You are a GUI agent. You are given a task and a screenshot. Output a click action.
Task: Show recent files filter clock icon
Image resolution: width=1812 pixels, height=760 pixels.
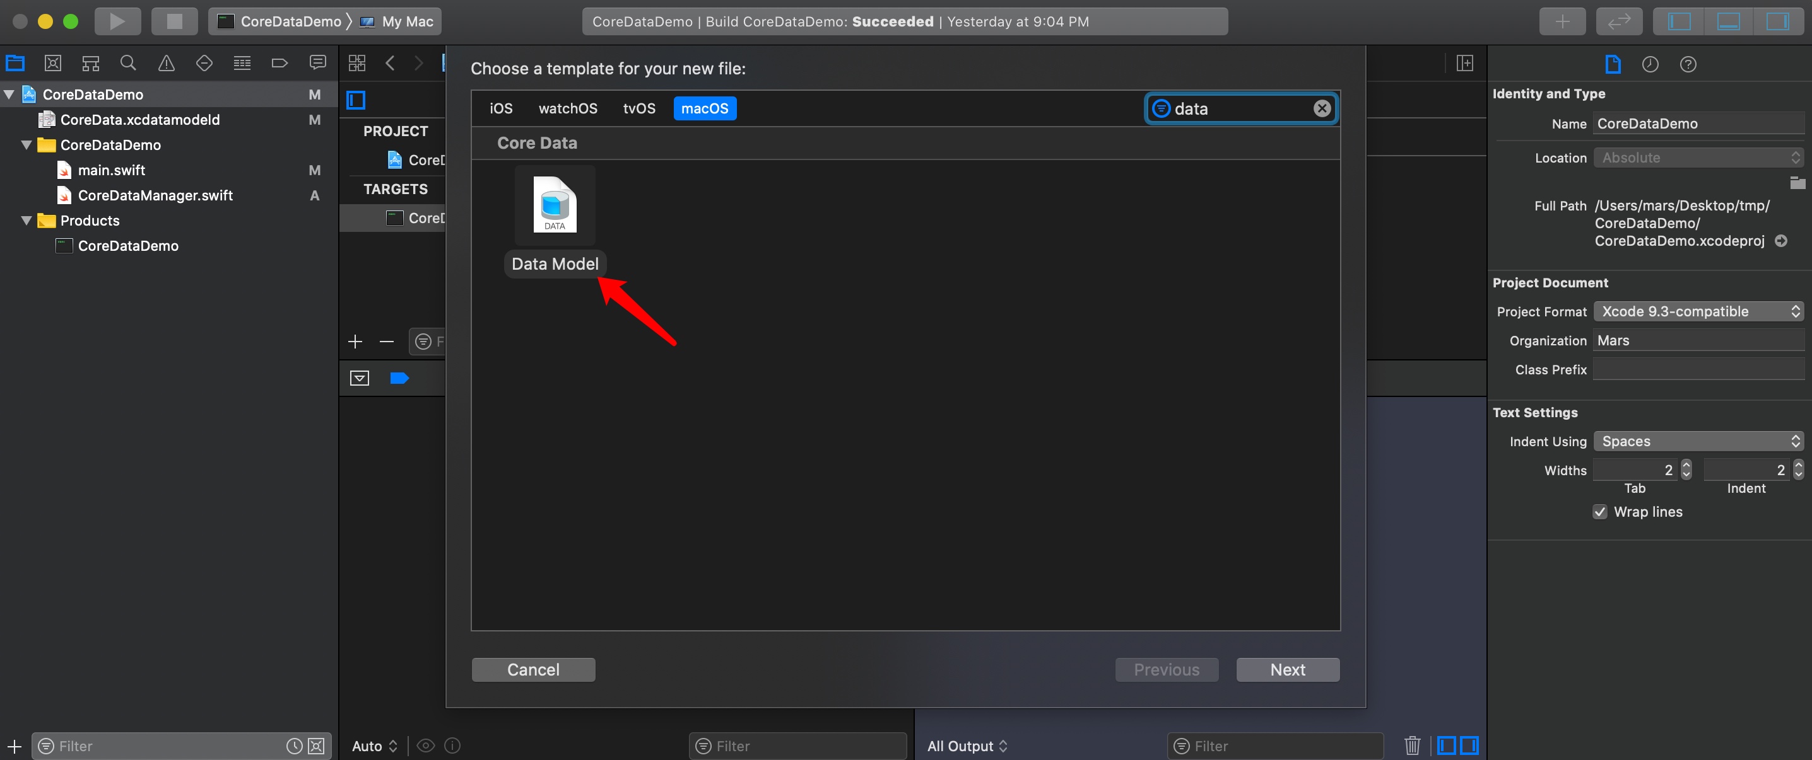[x=294, y=746]
